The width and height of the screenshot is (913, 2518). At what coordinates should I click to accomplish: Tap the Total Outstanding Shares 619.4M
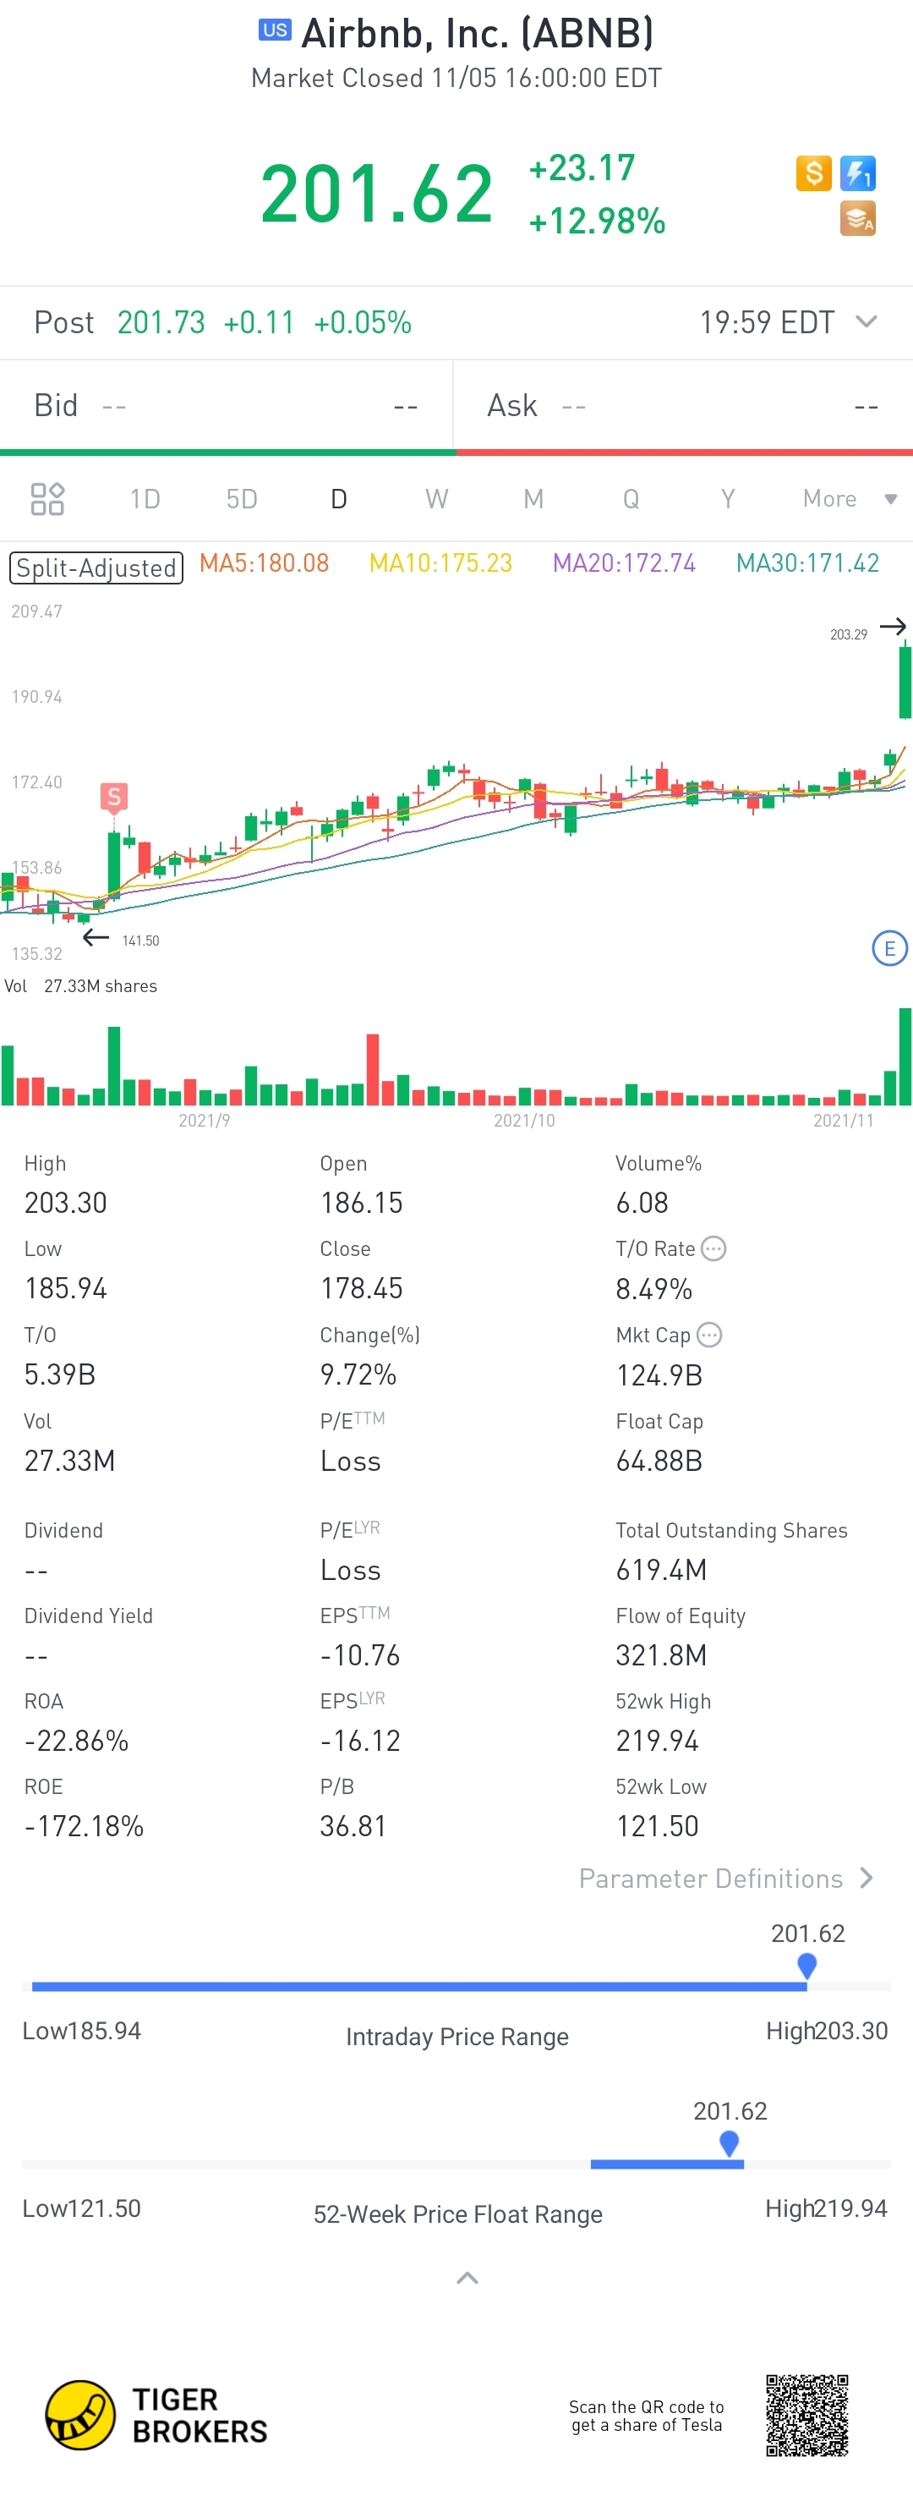pyautogui.click(x=661, y=1570)
